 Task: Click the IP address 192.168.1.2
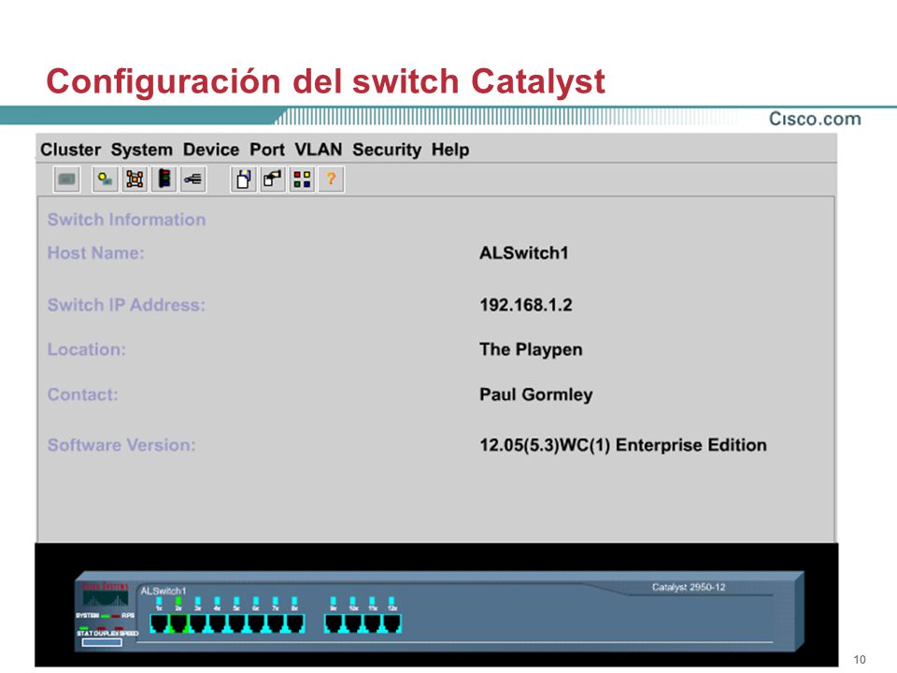coord(526,305)
